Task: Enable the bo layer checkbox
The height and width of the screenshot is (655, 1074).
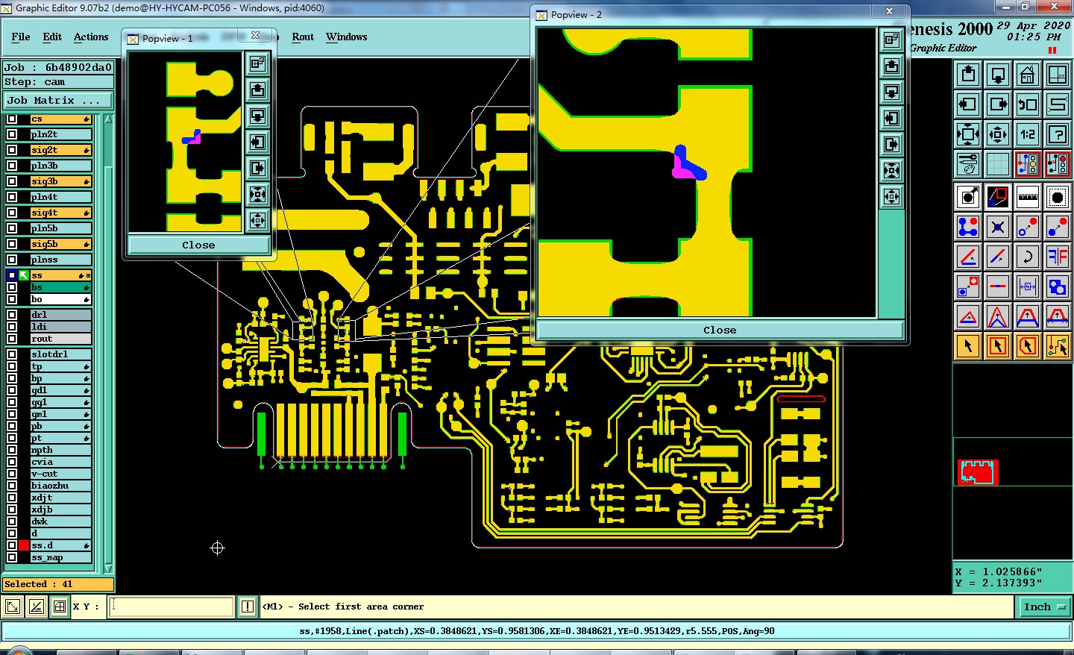Action: pos(12,299)
